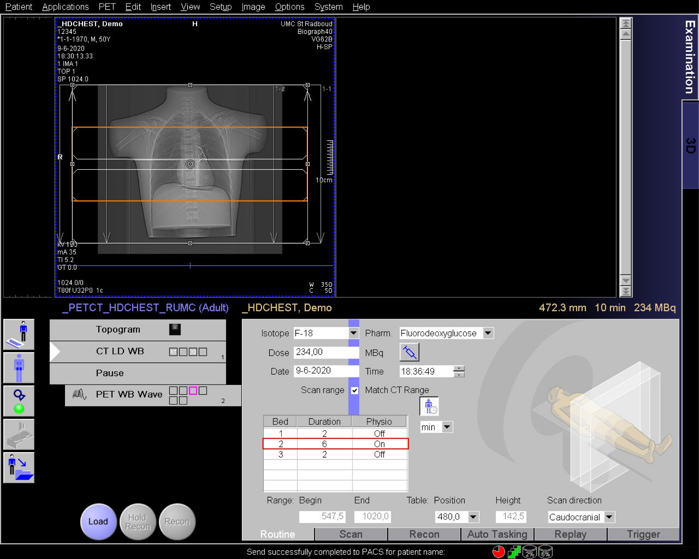Toggle the Match CT Range checkbox
This screenshot has height=559, width=699.
click(354, 390)
